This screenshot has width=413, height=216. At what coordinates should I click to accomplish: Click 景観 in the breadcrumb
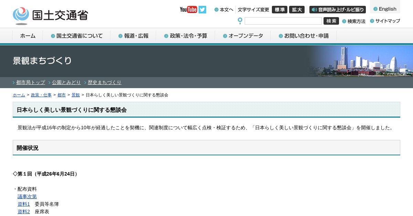click(x=76, y=95)
